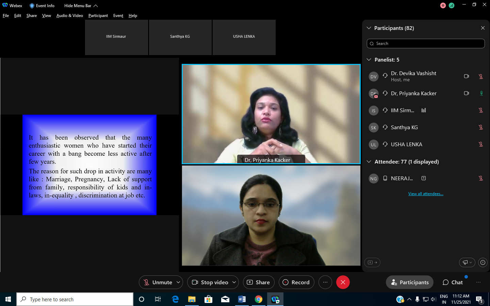Toggle the Participants panel button
490x306 pixels.
[410, 282]
